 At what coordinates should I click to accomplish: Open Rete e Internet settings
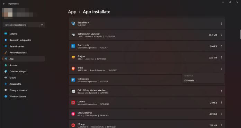coord(24,46)
